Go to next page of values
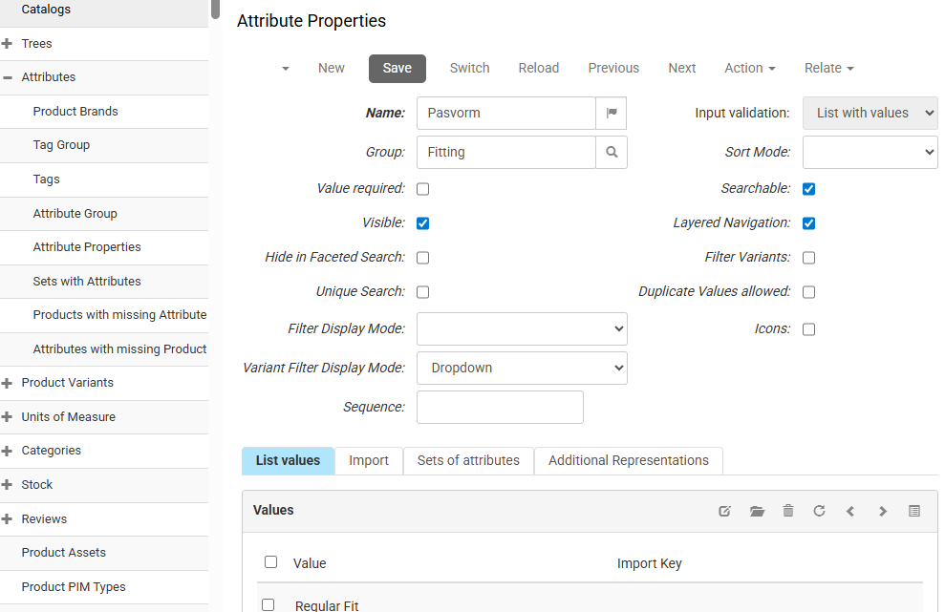Screen dimensions: 945x612 (882, 511)
